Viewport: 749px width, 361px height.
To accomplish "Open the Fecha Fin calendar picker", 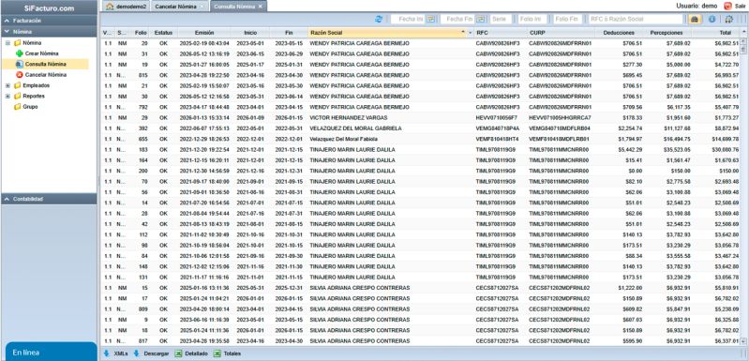I will tap(481, 19).
